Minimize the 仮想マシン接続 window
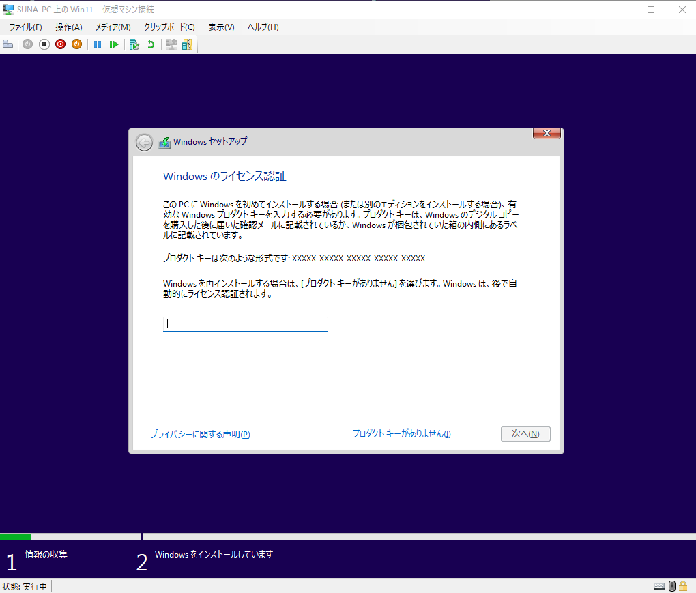 coord(620,10)
